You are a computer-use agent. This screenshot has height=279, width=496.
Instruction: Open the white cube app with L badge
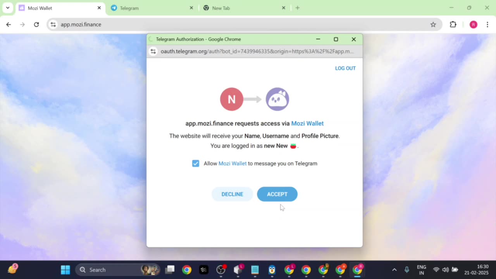tap(238, 270)
